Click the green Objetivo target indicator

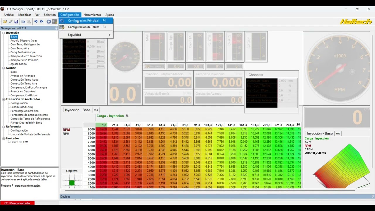[x=72, y=183]
